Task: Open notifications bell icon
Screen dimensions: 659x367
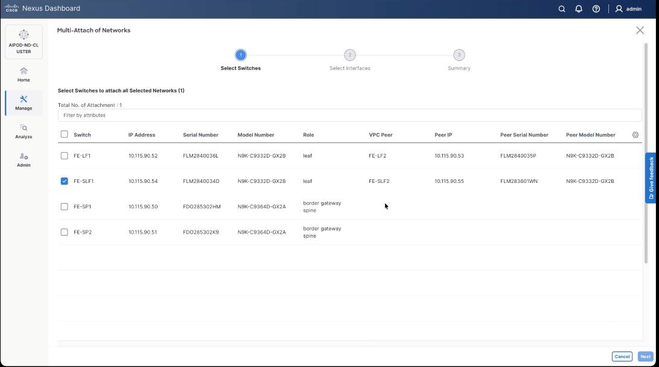Action: click(578, 8)
